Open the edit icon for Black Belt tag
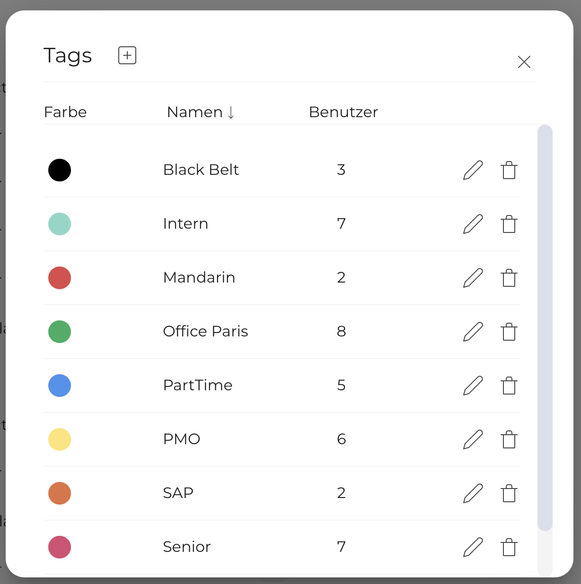The width and height of the screenshot is (581, 584). (473, 170)
